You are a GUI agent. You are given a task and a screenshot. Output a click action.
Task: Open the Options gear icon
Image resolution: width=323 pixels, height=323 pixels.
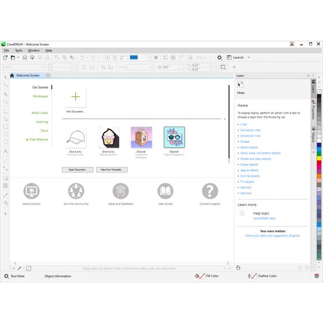coord(219,58)
